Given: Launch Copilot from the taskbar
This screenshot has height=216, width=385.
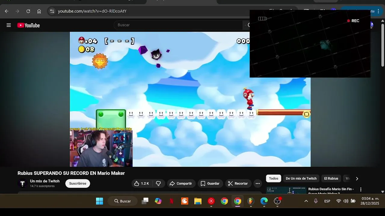Looking at the screenshot, I should (158, 201).
